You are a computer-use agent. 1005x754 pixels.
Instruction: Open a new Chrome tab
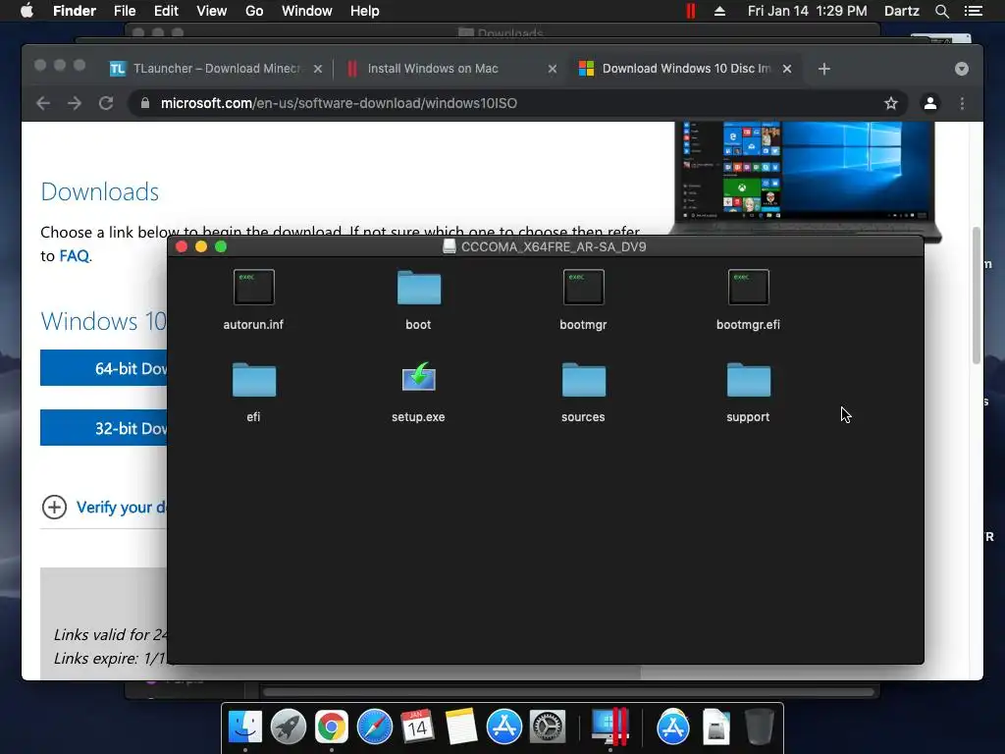(824, 69)
